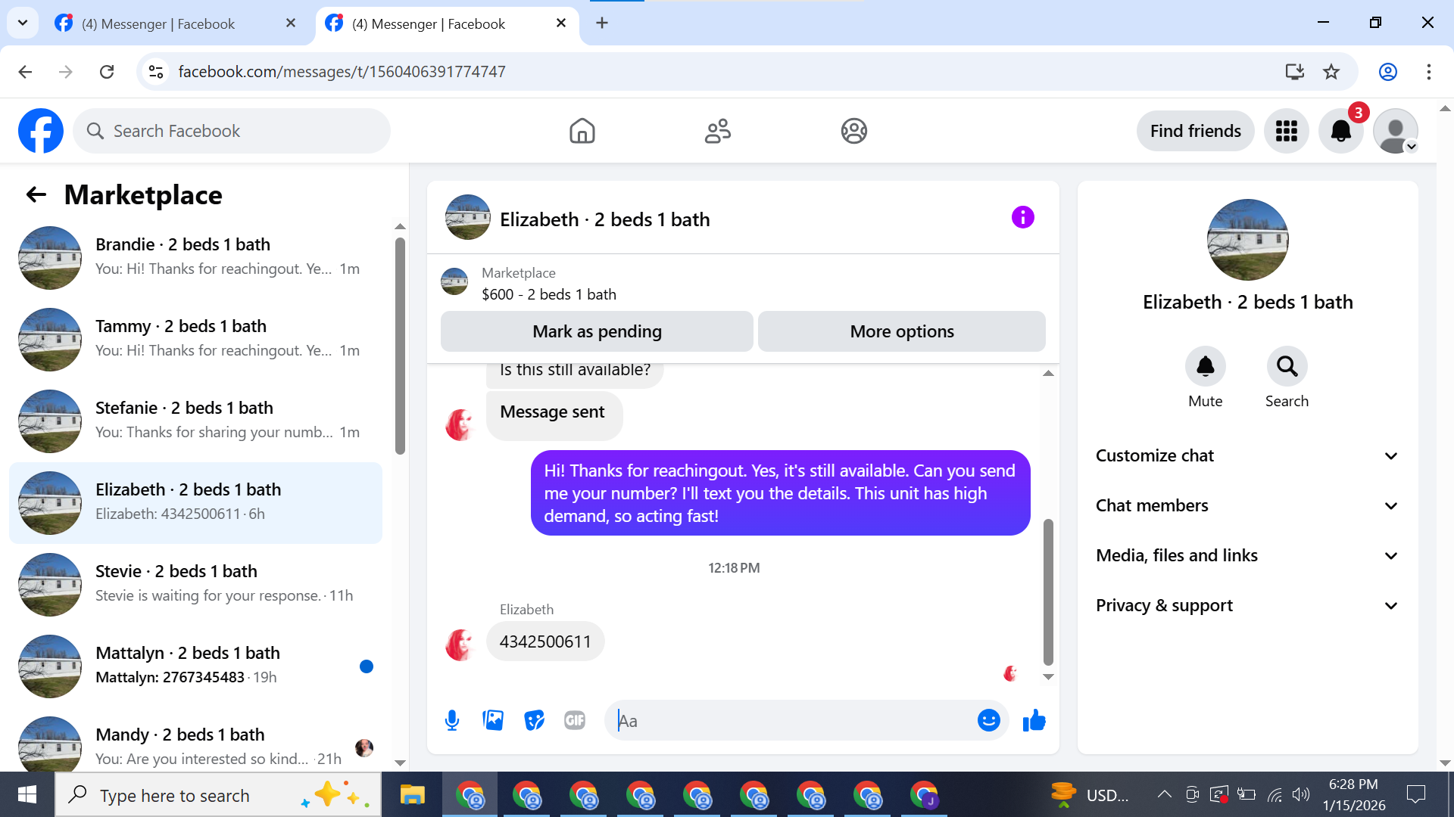The image size is (1454, 817).
Task: Expand Media, files and links
Action: click(x=1247, y=555)
